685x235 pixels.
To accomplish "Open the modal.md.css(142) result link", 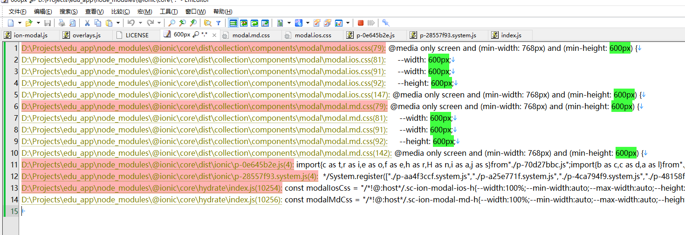I will [206, 153].
